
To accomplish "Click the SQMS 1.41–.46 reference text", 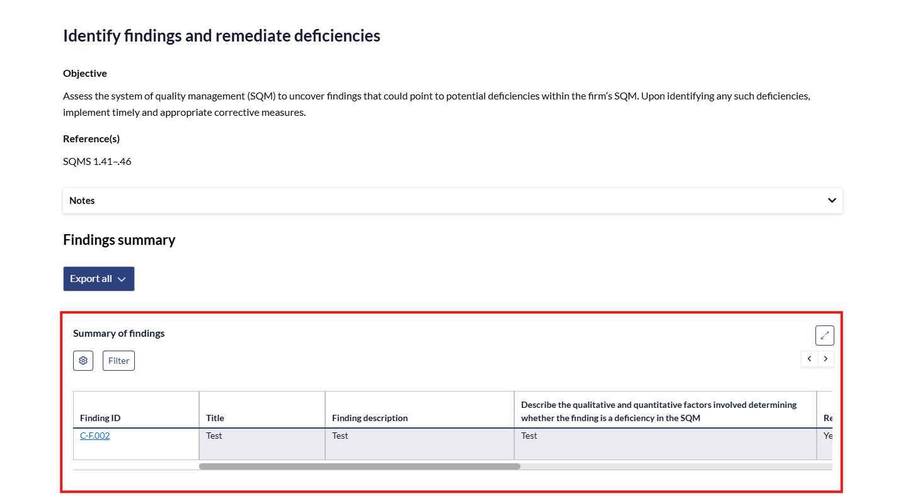I will (x=97, y=162).
